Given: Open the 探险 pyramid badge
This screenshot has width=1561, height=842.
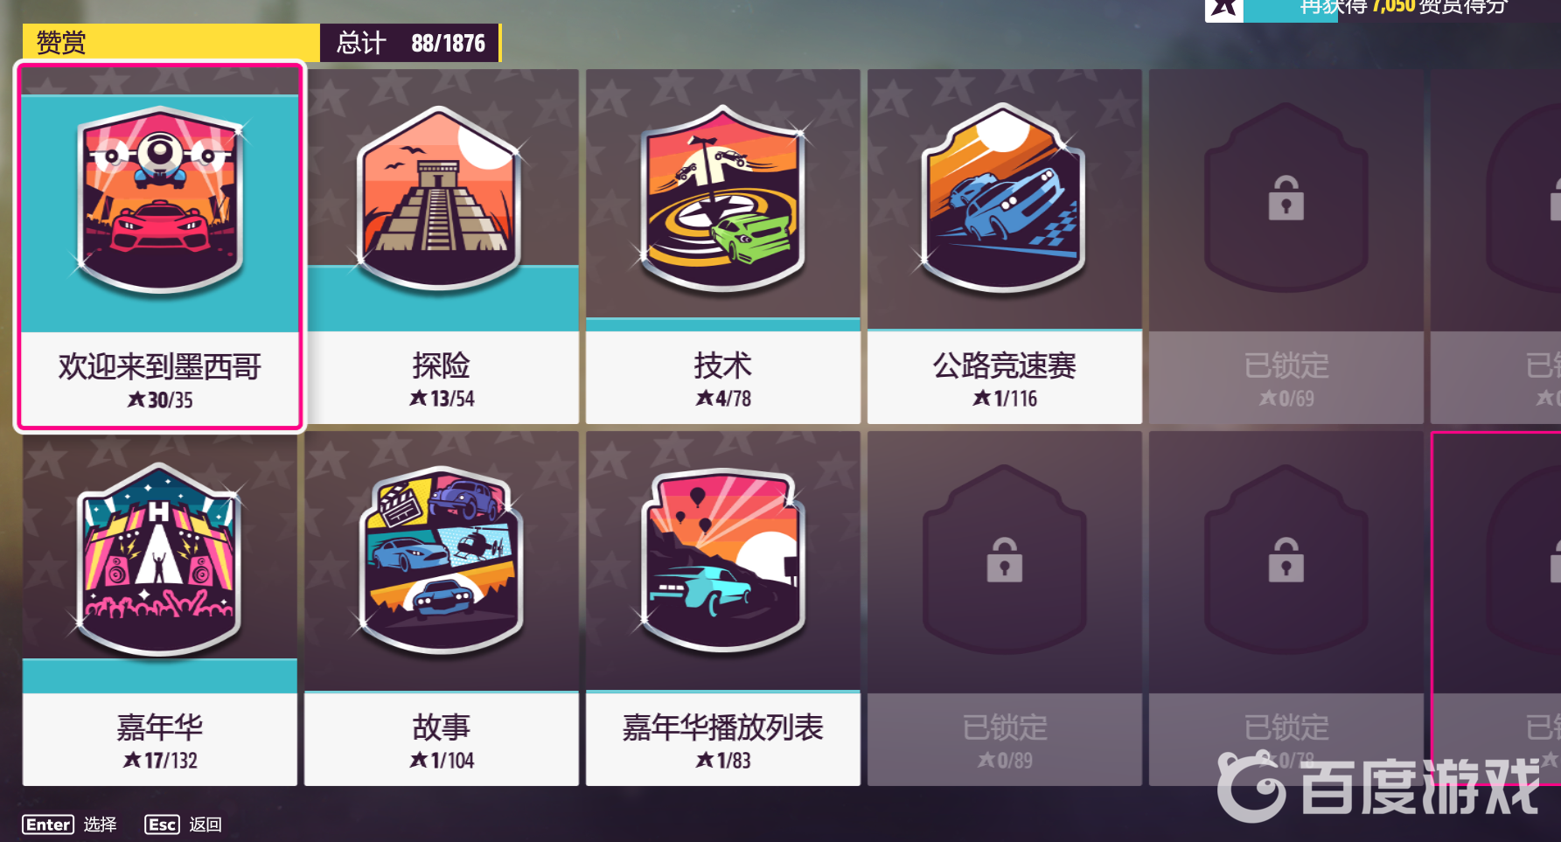Looking at the screenshot, I should pos(441,198).
